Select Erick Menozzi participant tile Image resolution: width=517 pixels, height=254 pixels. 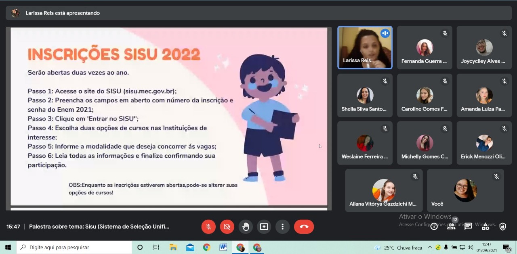tap(484, 143)
